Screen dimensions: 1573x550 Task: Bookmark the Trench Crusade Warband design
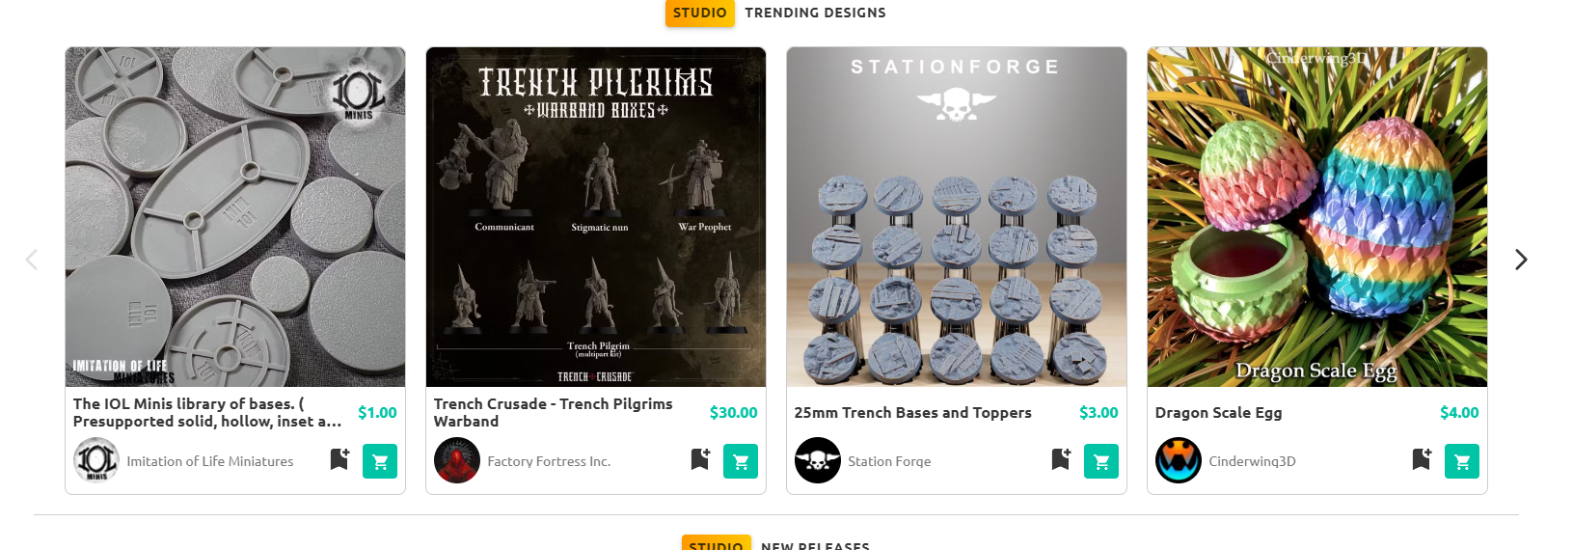699,459
